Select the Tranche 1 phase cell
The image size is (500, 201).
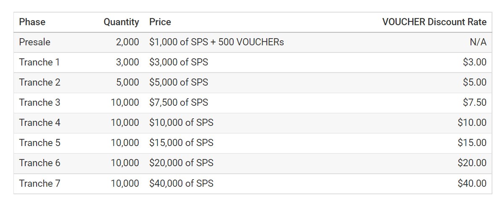pos(39,62)
